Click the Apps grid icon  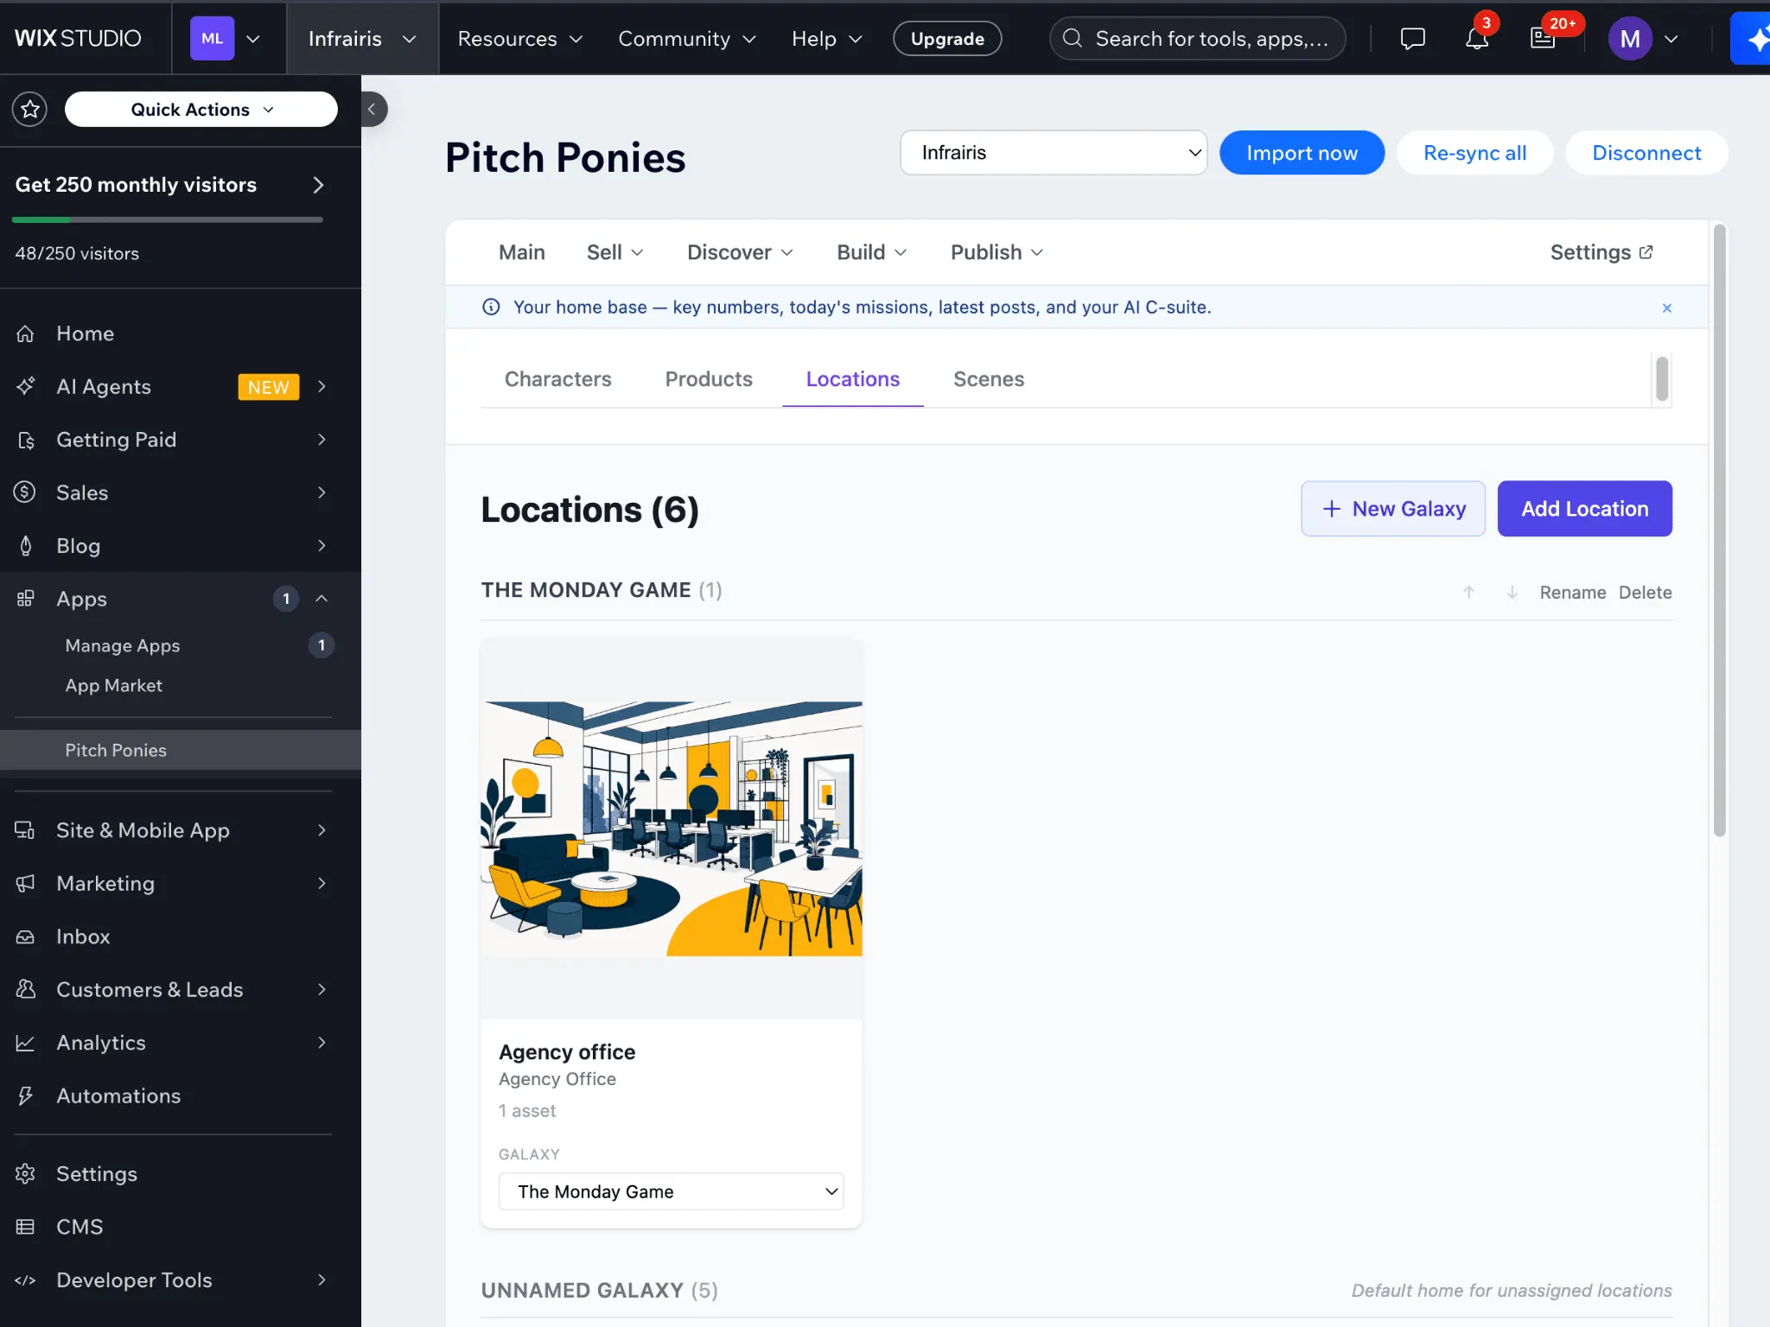pyautogui.click(x=25, y=599)
